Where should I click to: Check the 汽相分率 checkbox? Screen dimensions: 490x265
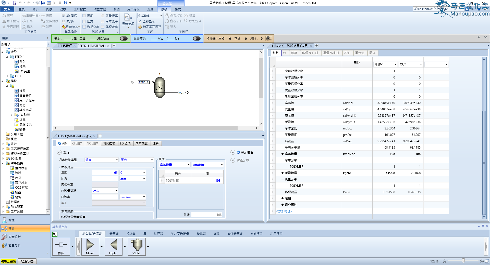(84, 27)
